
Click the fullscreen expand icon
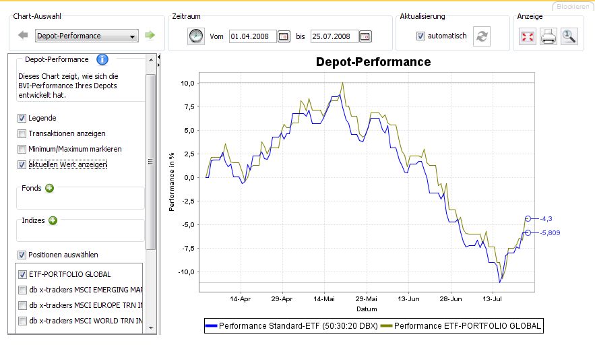click(x=528, y=36)
